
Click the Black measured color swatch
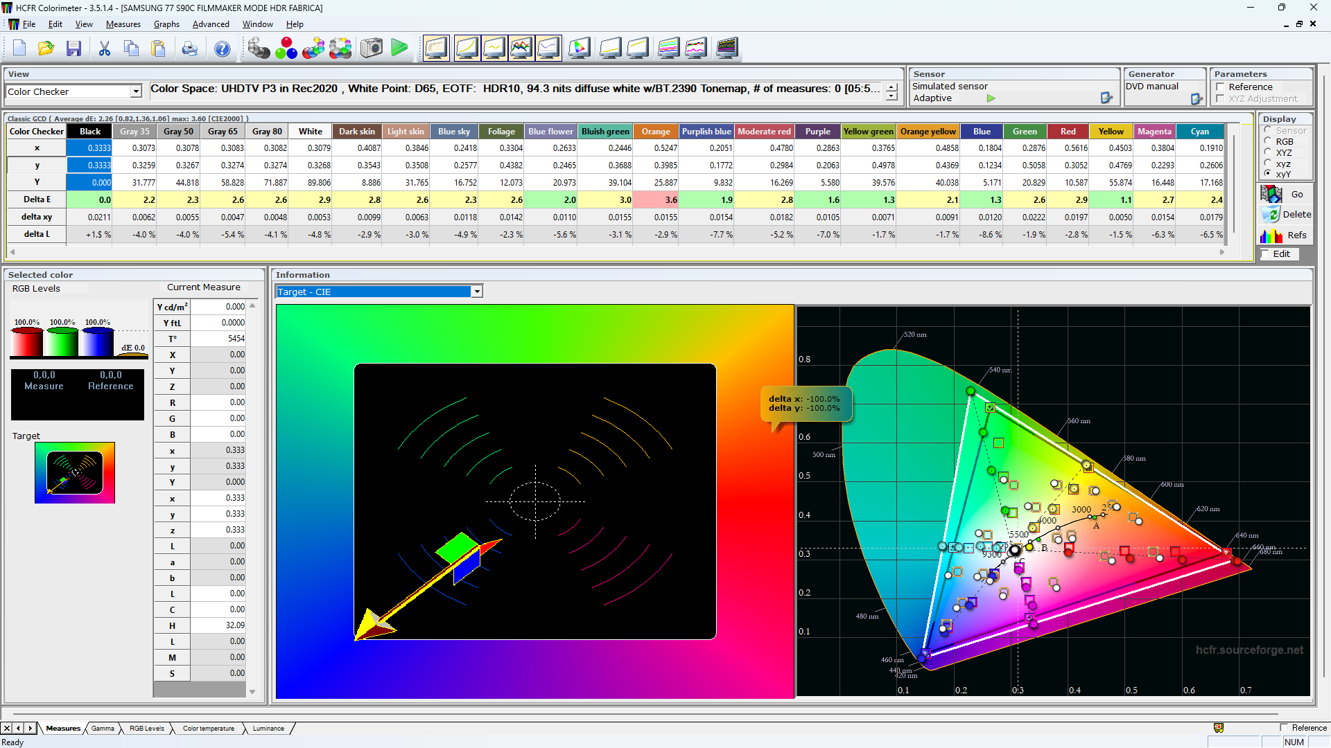(44, 395)
